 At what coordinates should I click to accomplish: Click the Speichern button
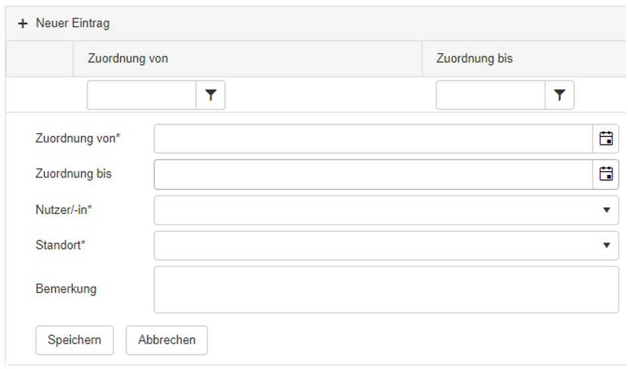pos(74,341)
